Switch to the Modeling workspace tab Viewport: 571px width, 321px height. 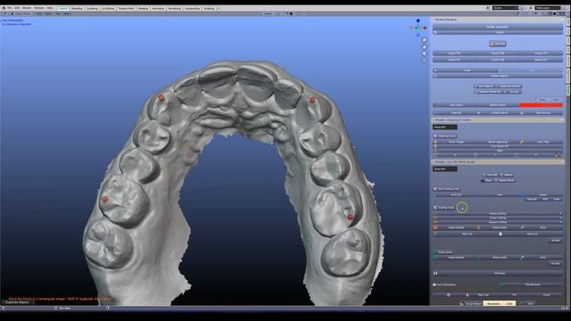tap(77, 8)
